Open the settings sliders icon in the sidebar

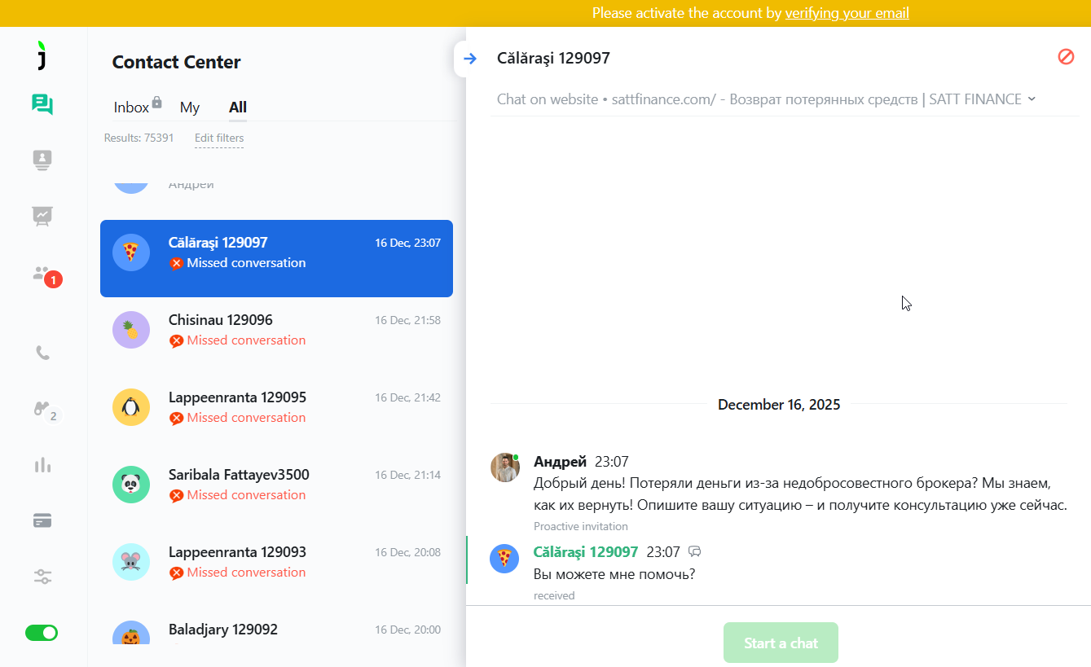click(42, 577)
